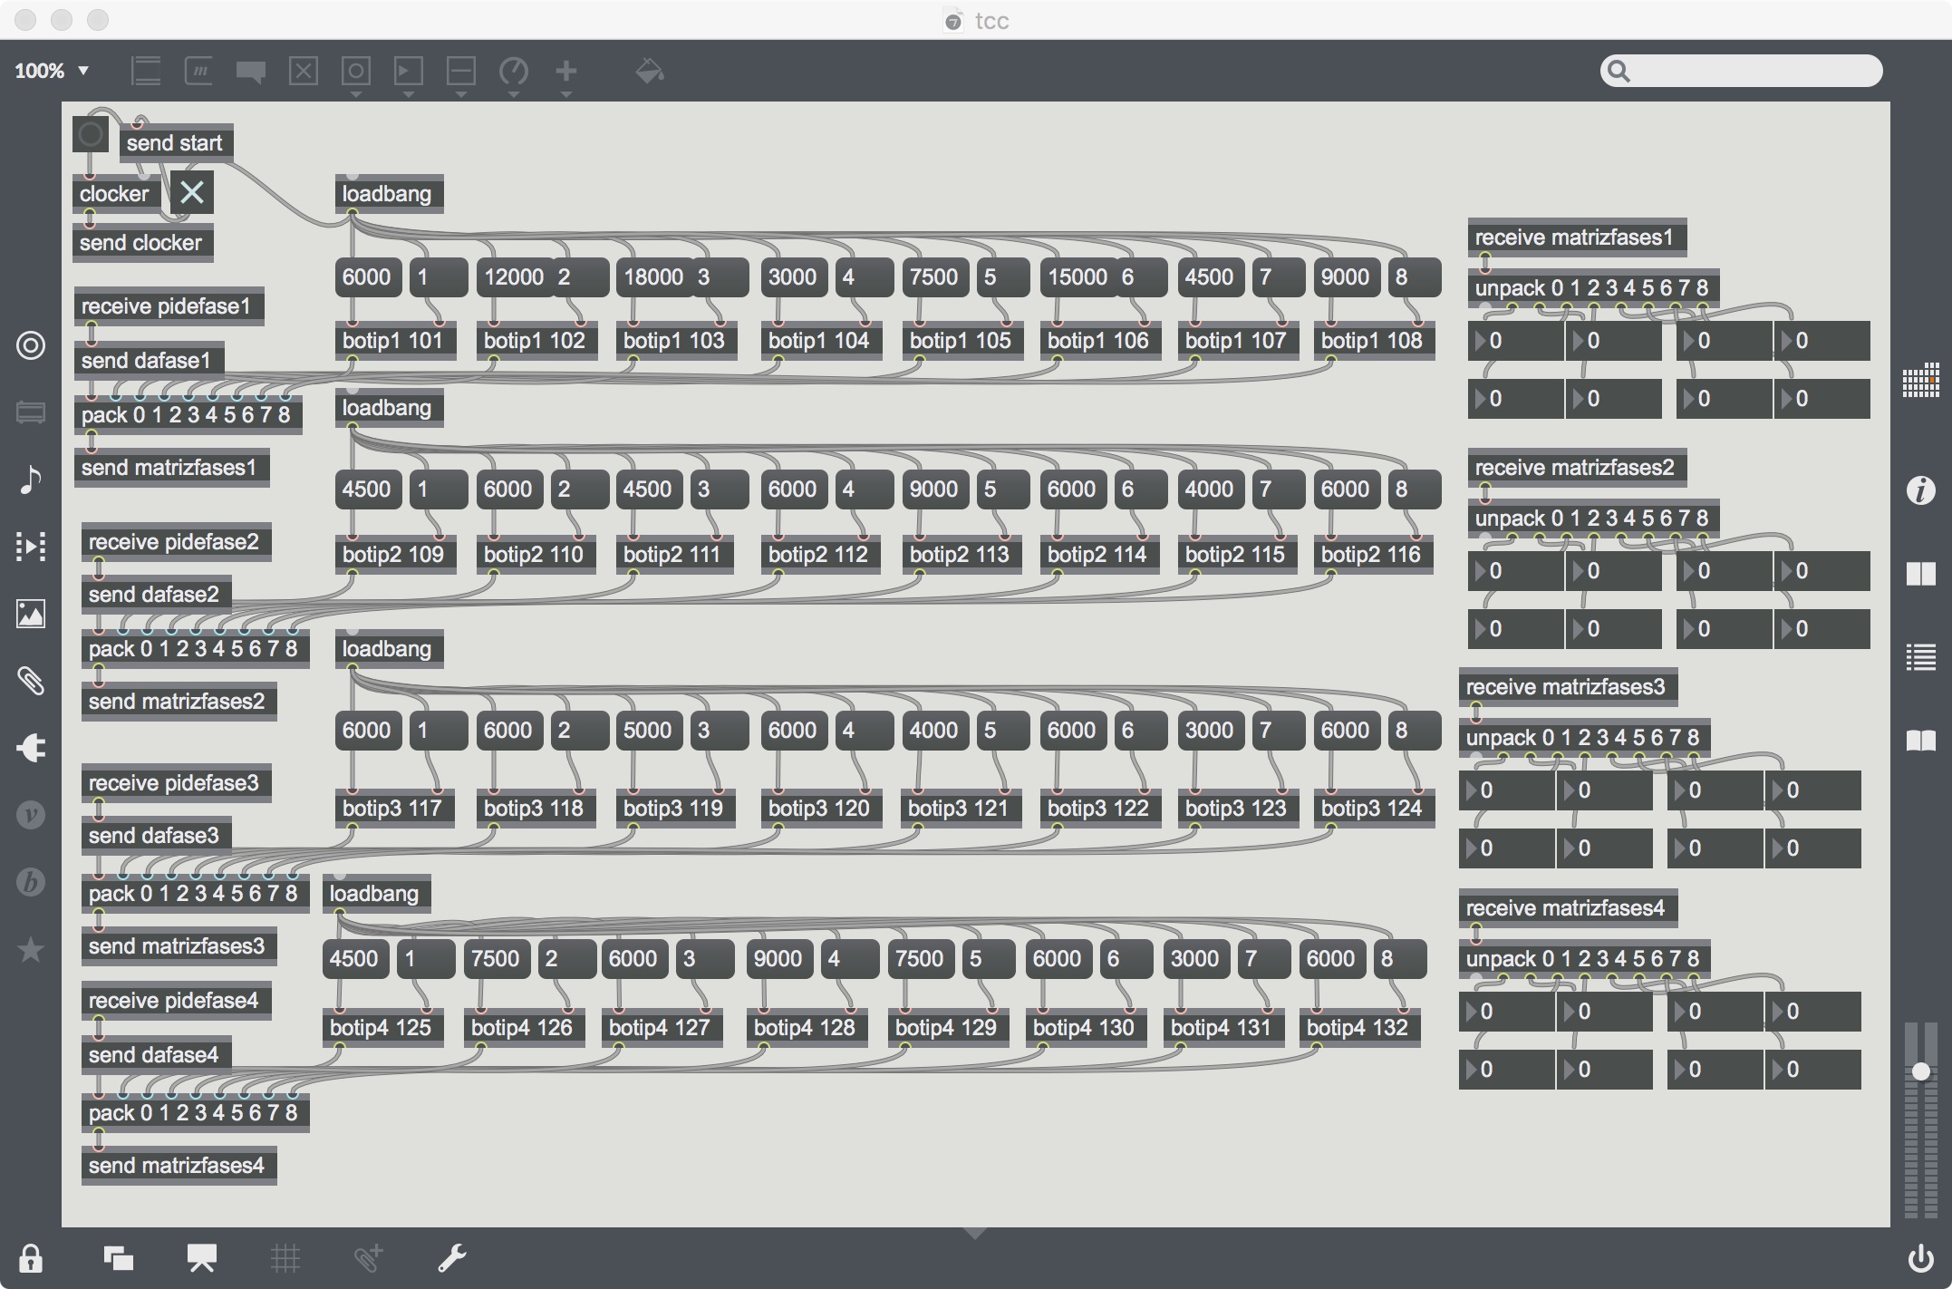Open the inspector info icon
The image size is (1952, 1289).
1920,490
